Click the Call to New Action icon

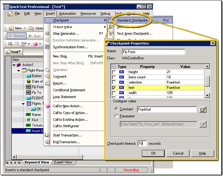[48, 106]
